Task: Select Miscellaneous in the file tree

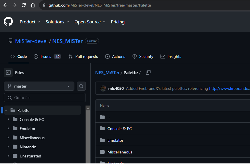Action: (x=32, y=138)
